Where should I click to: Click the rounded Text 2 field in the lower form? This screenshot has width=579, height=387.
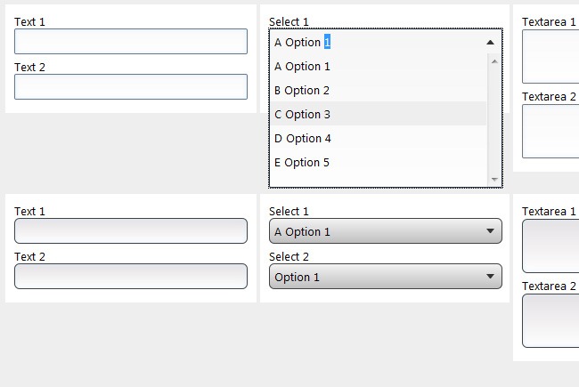[x=131, y=276]
